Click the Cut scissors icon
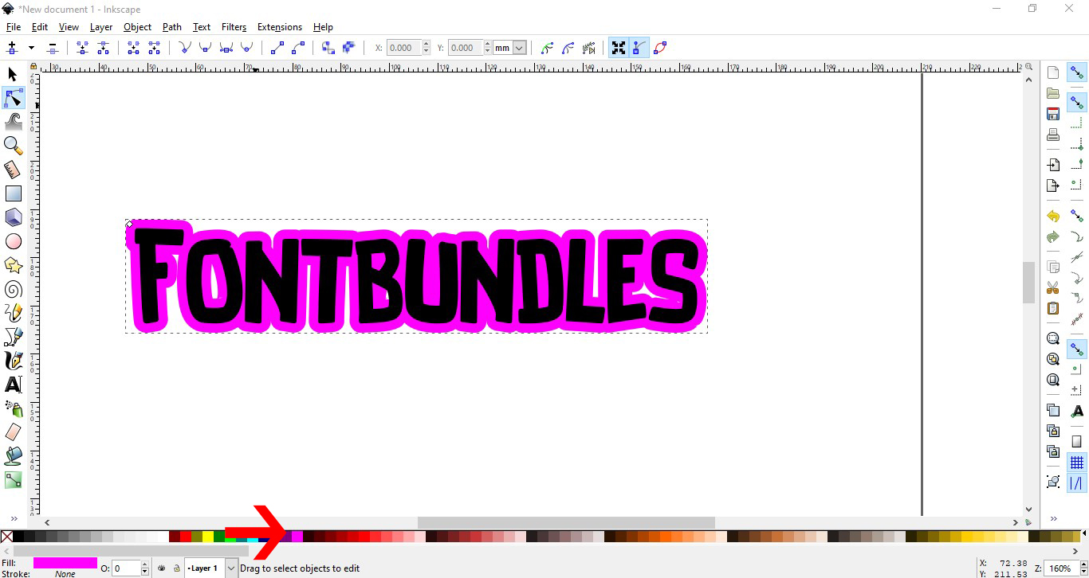The height and width of the screenshot is (578, 1089). tap(1053, 287)
